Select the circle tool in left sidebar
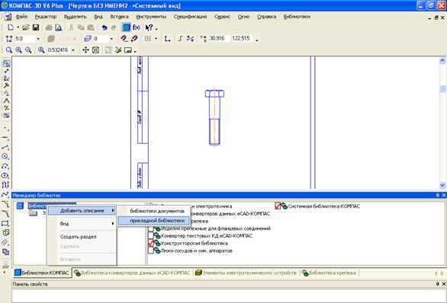Screen dimensions: 447x303 point(5,157)
